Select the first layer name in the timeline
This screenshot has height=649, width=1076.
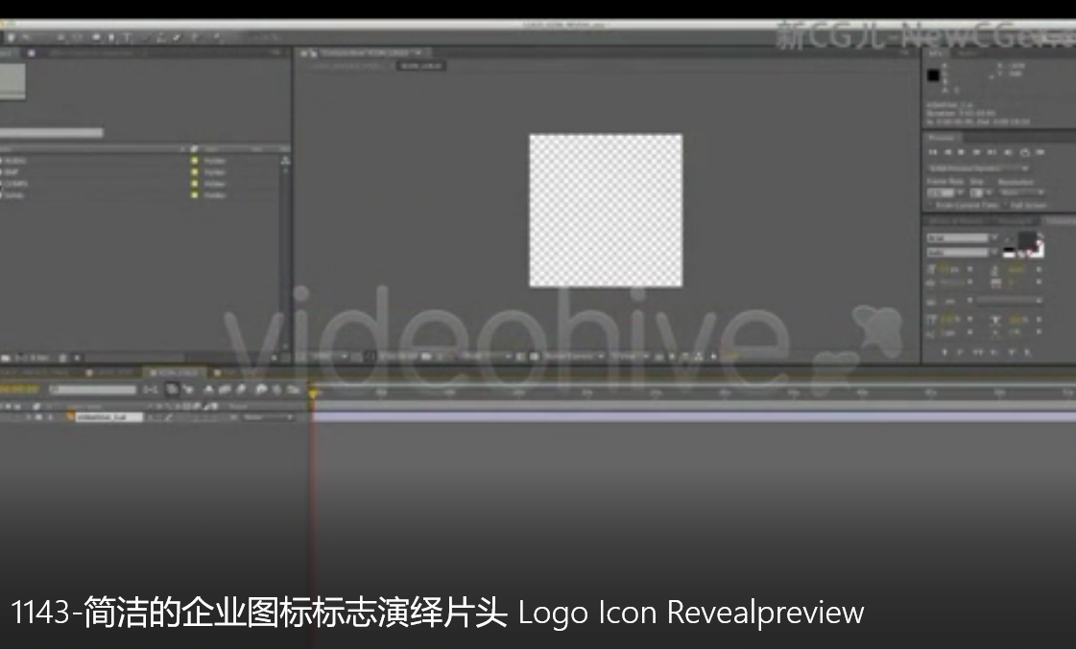[109, 417]
